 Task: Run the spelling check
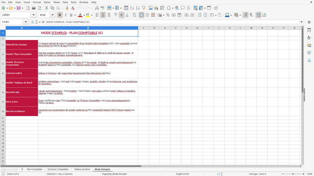pos(103,8)
